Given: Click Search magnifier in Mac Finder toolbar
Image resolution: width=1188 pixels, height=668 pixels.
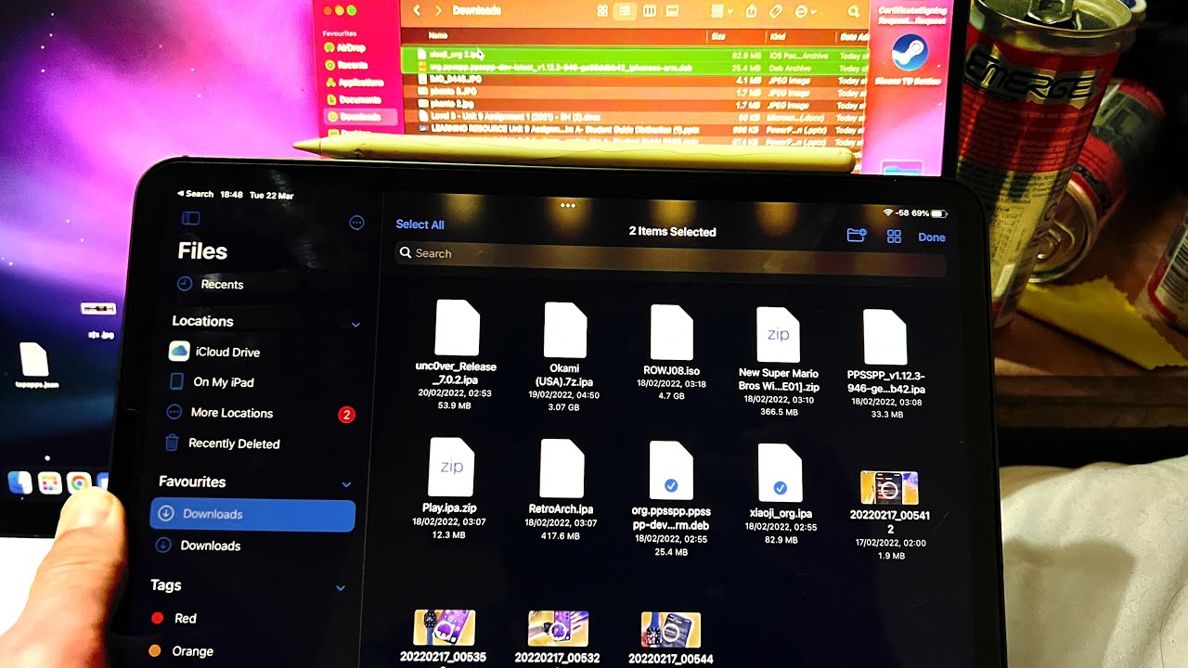Looking at the screenshot, I should click(x=853, y=11).
